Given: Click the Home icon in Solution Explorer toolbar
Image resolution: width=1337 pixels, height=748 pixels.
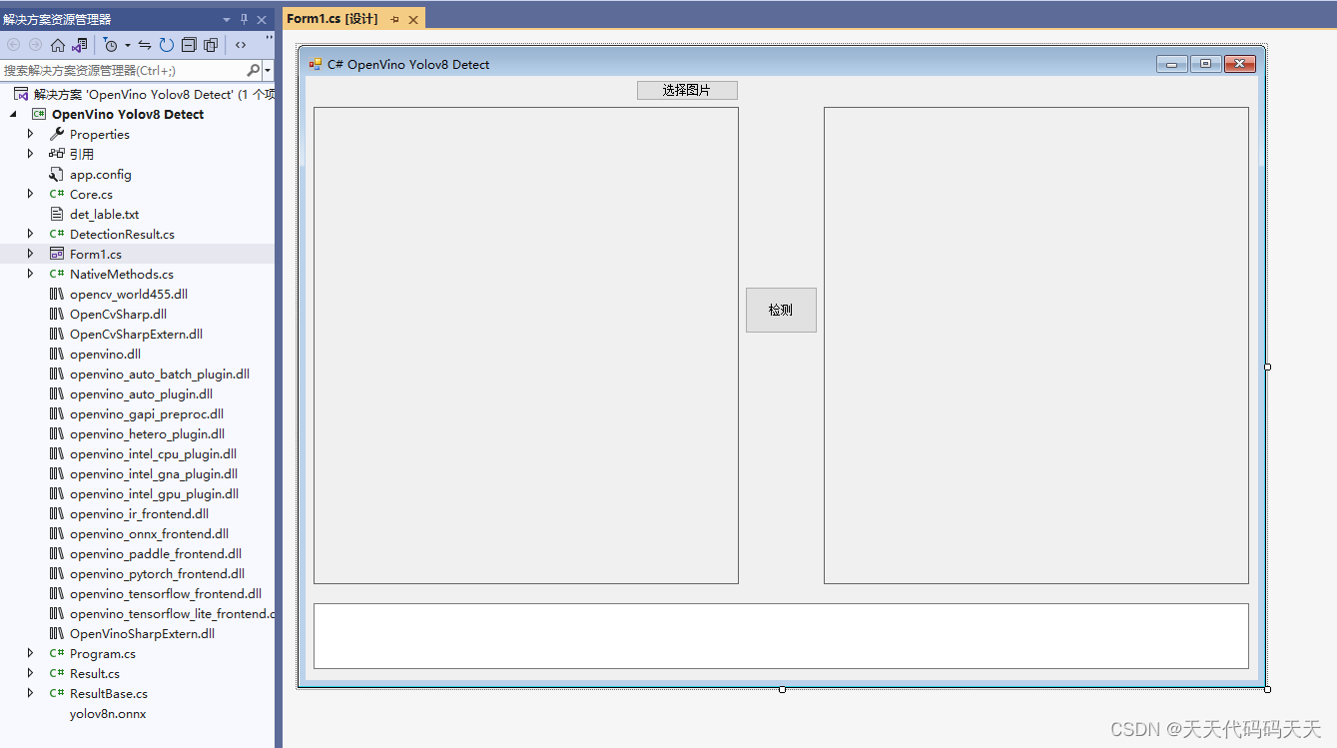Looking at the screenshot, I should tap(58, 45).
